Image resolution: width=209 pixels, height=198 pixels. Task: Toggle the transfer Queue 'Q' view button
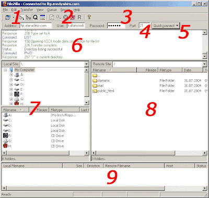(36, 17)
